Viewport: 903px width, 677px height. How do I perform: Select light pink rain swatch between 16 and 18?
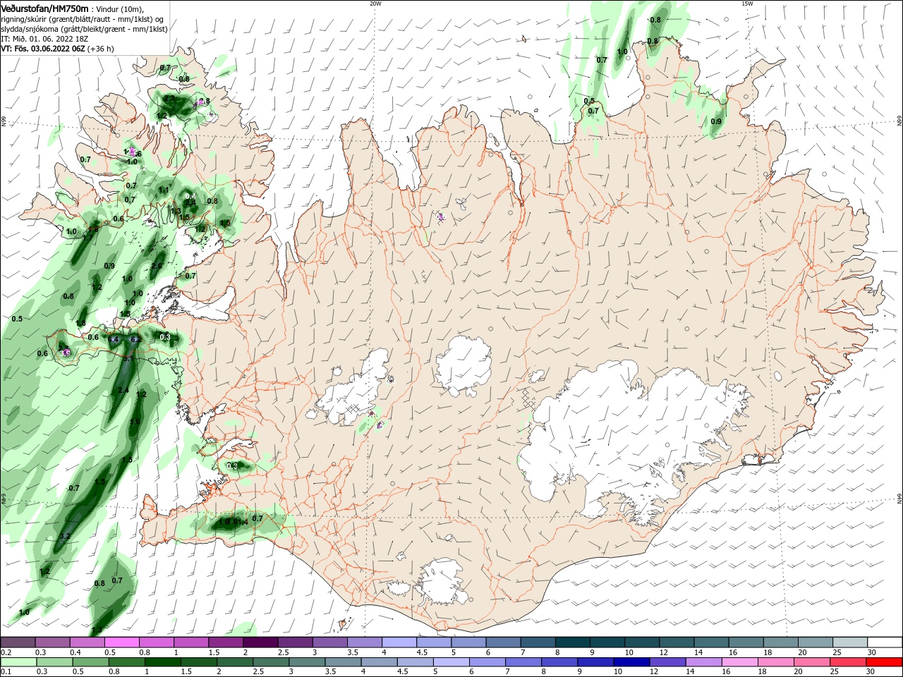[739, 662]
